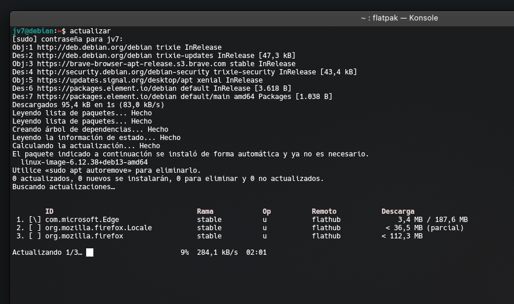Click the 9% progress value
Viewport: 514px width, 304px height.
click(185, 252)
